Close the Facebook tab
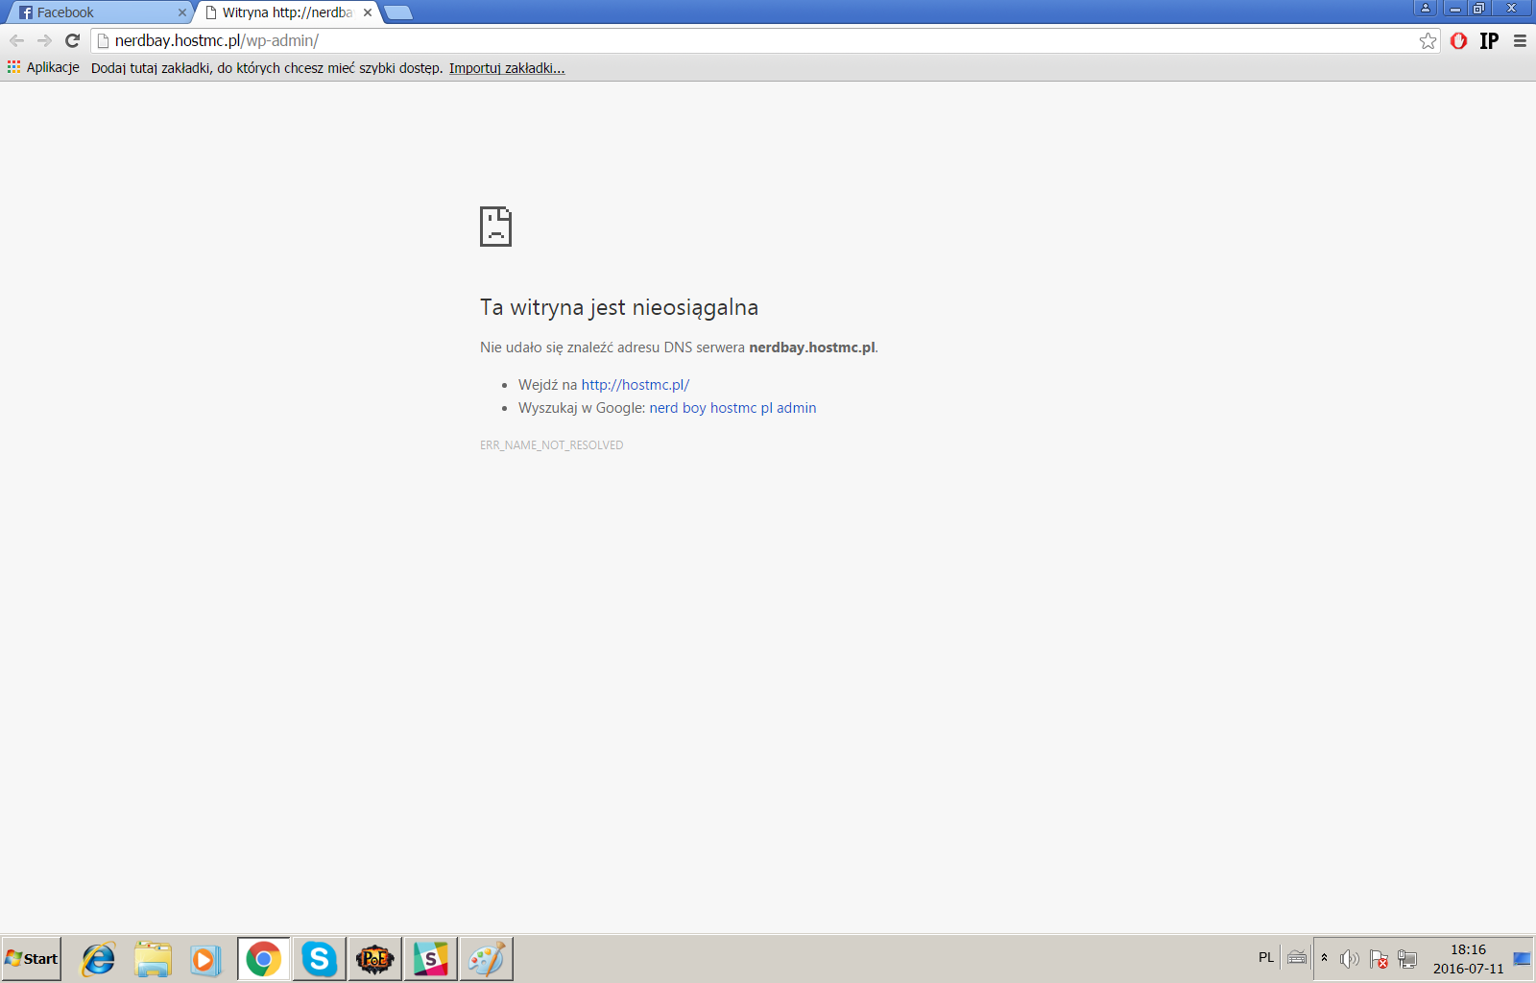Viewport: 1536px width, 983px height. (x=182, y=12)
